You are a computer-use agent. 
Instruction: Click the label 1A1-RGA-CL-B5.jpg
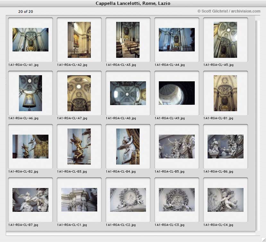169,172
